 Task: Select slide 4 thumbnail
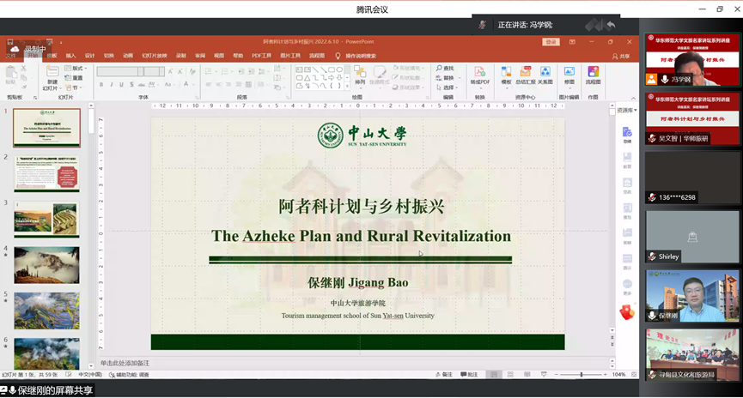(46, 265)
